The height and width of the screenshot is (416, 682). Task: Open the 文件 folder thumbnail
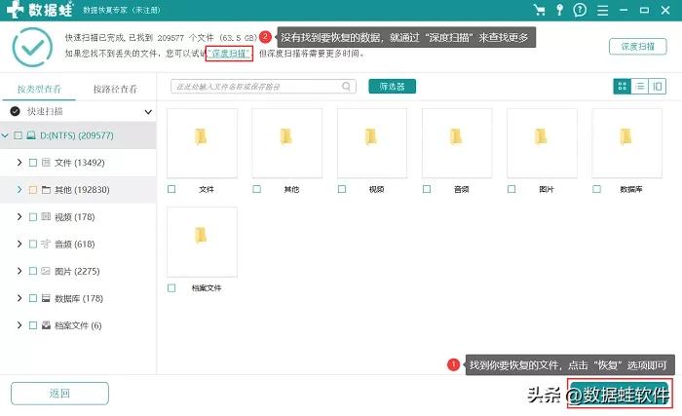tap(202, 143)
